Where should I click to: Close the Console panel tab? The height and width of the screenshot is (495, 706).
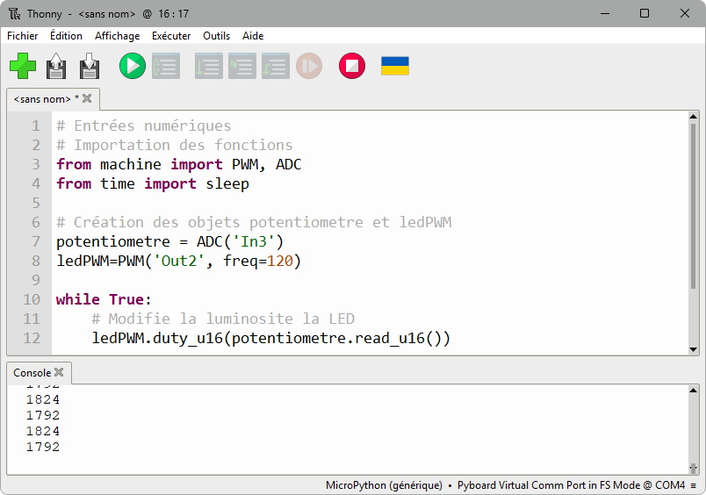coord(59,372)
